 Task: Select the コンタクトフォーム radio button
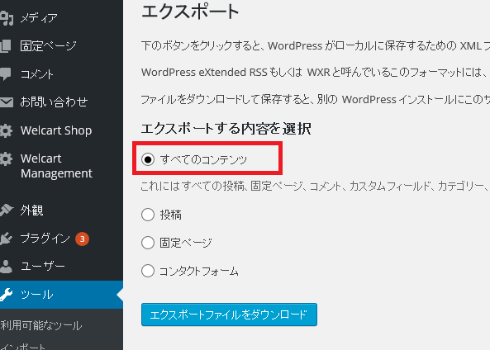point(148,271)
